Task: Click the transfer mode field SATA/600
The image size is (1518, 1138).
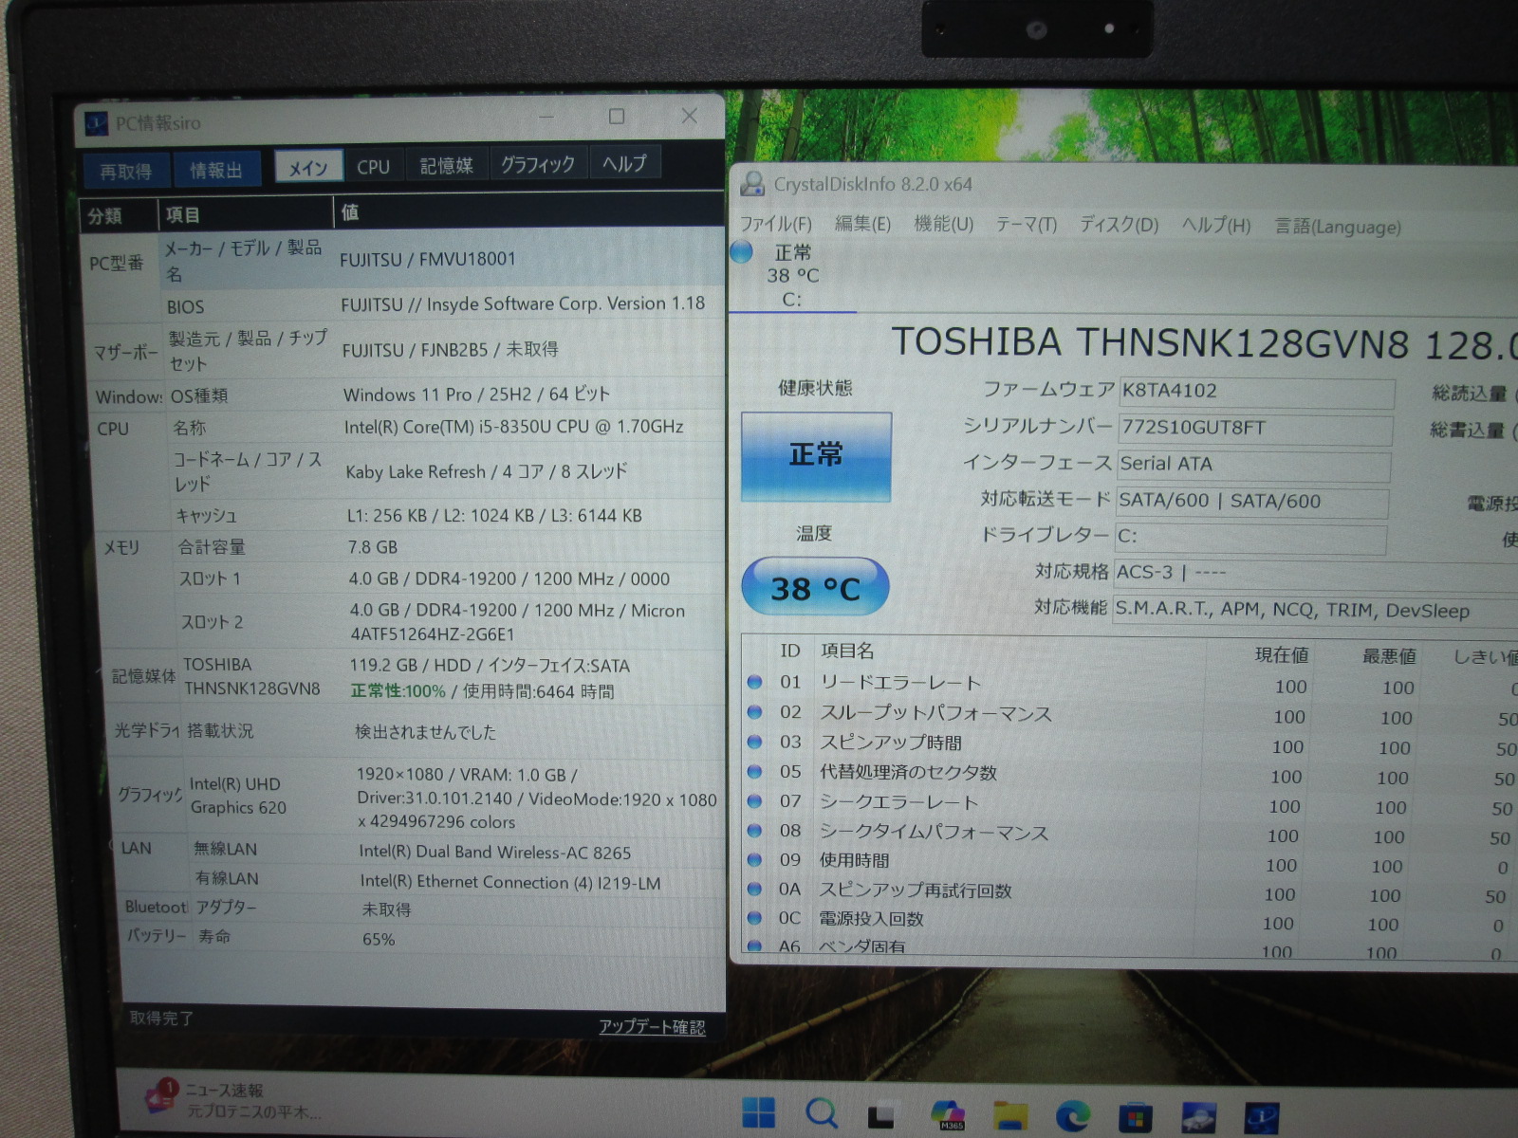Action: click(x=1252, y=501)
